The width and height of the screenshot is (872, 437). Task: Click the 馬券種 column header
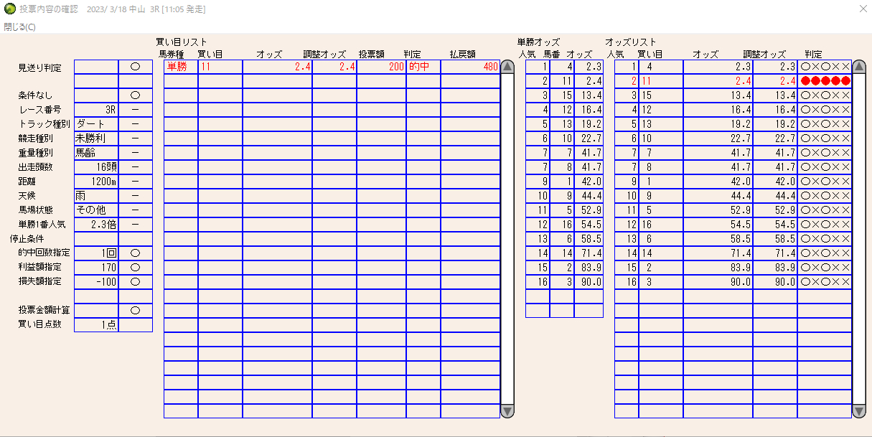click(x=171, y=55)
